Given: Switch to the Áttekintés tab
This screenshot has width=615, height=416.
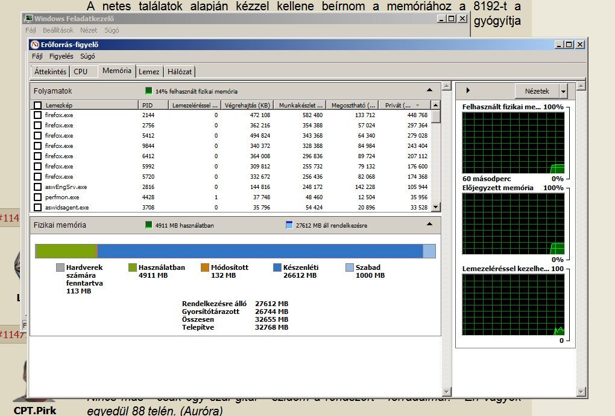Looking at the screenshot, I should [50, 71].
